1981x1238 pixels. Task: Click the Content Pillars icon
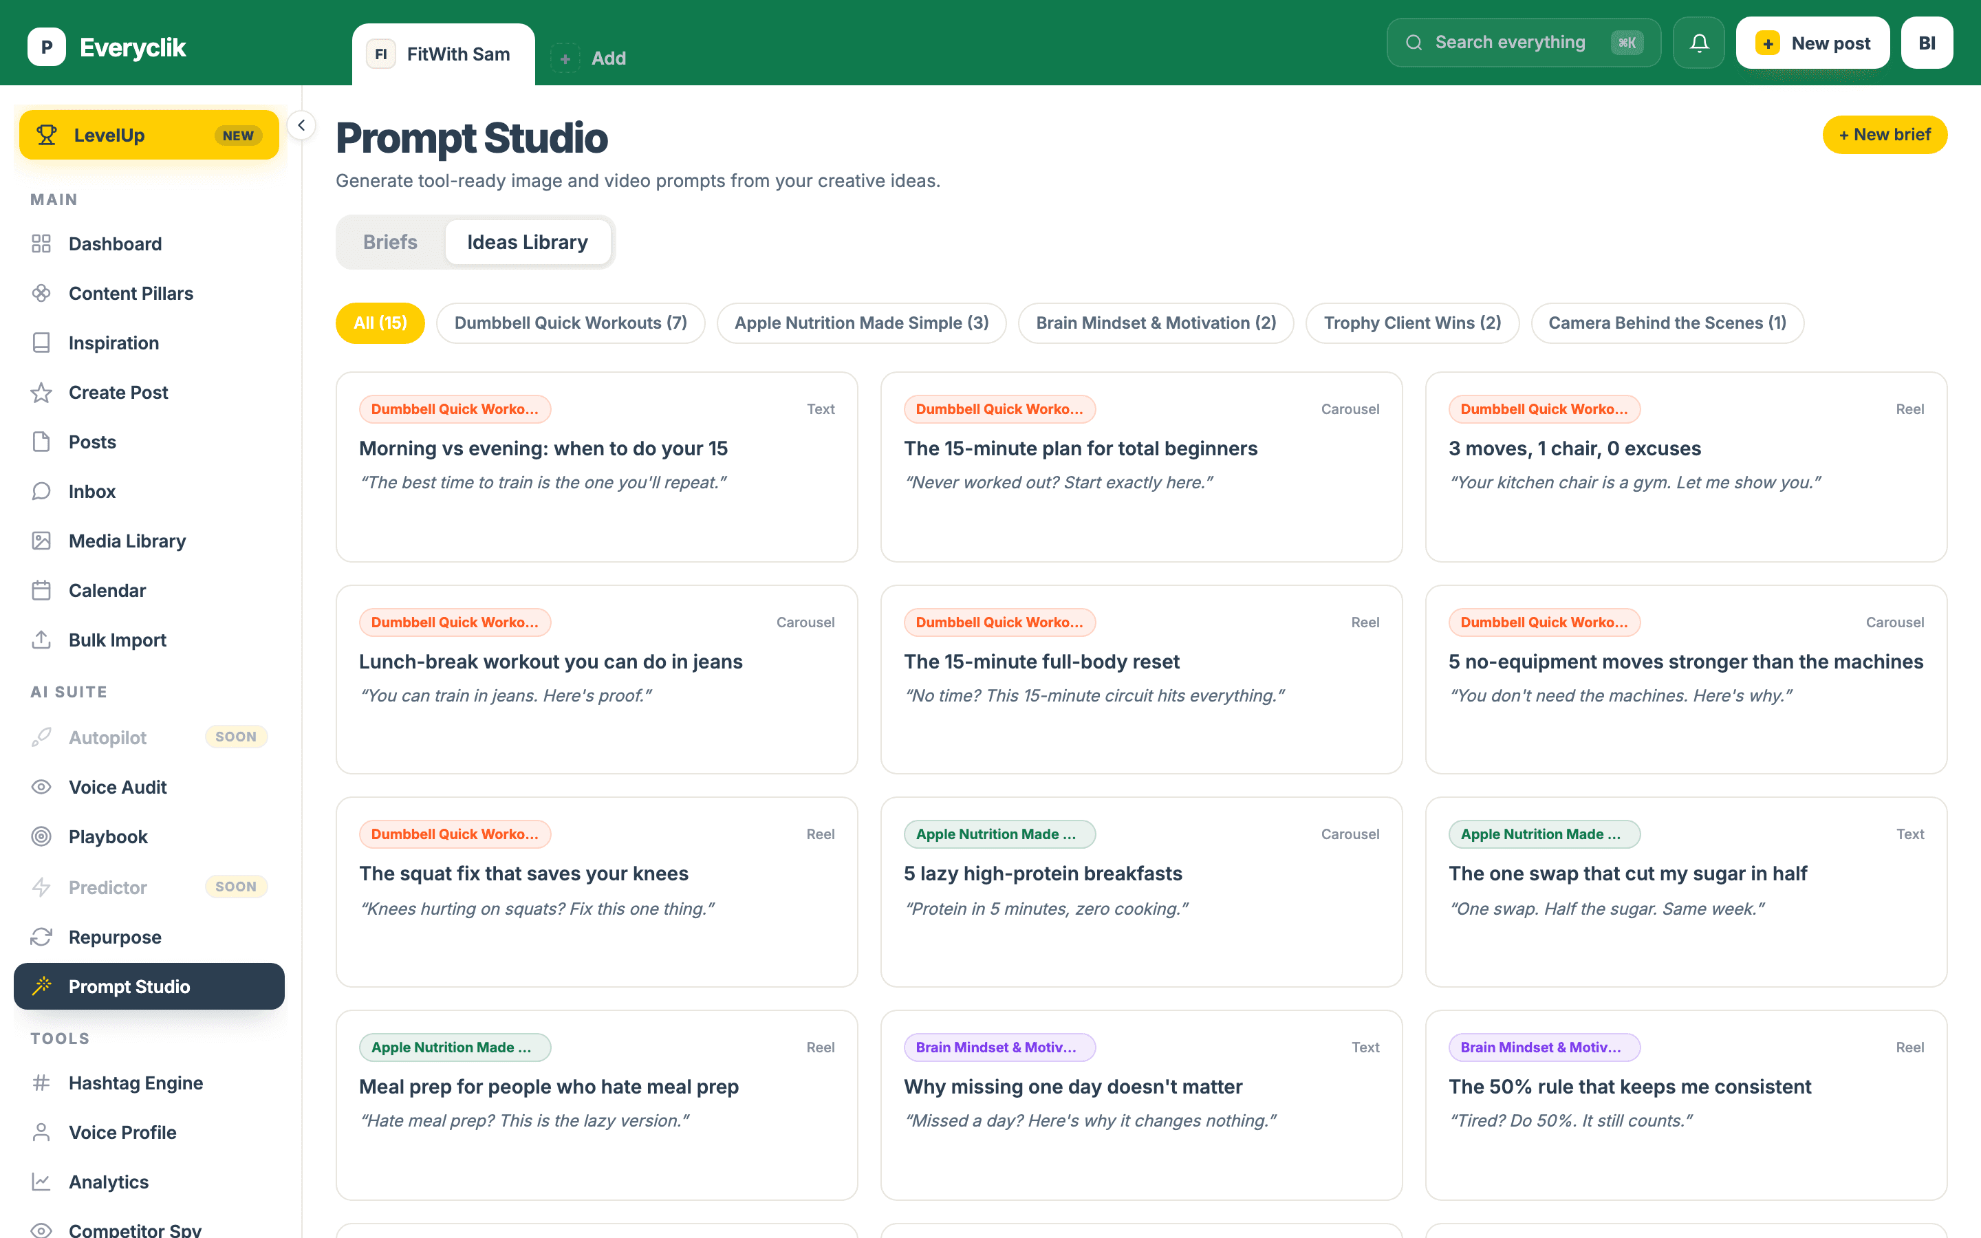41,293
